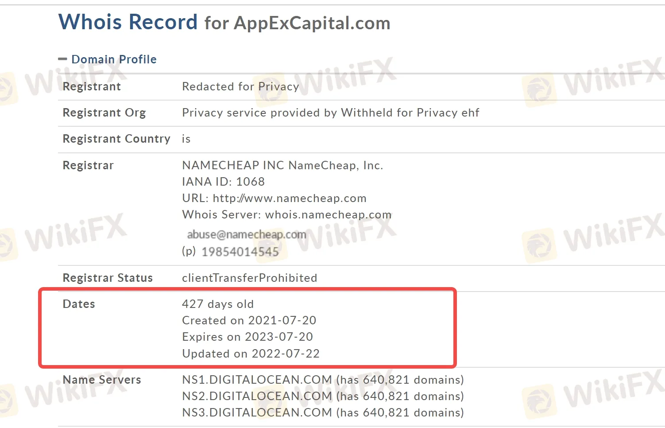Select the Expires on 2023-07-20 date

[247, 337]
